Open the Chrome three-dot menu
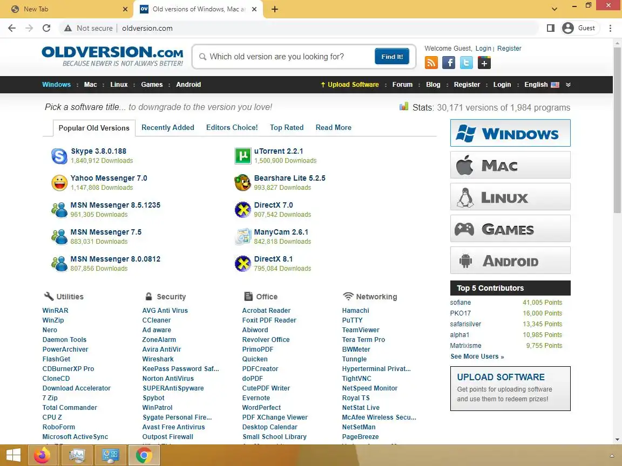Image resolution: width=622 pixels, height=466 pixels. coord(610,28)
